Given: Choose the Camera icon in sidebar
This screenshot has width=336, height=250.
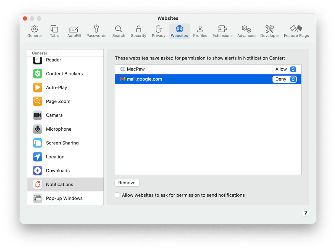Looking at the screenshot, I should coord(38,115).
